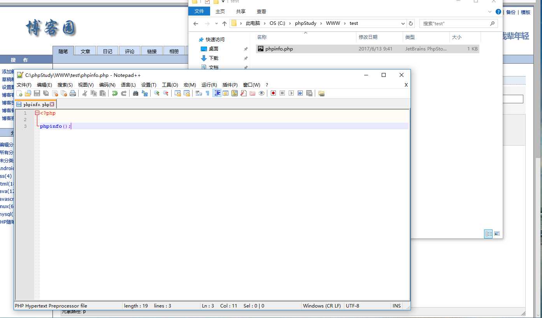Collapse the PHP code fold marker

(x=37, y=113)
